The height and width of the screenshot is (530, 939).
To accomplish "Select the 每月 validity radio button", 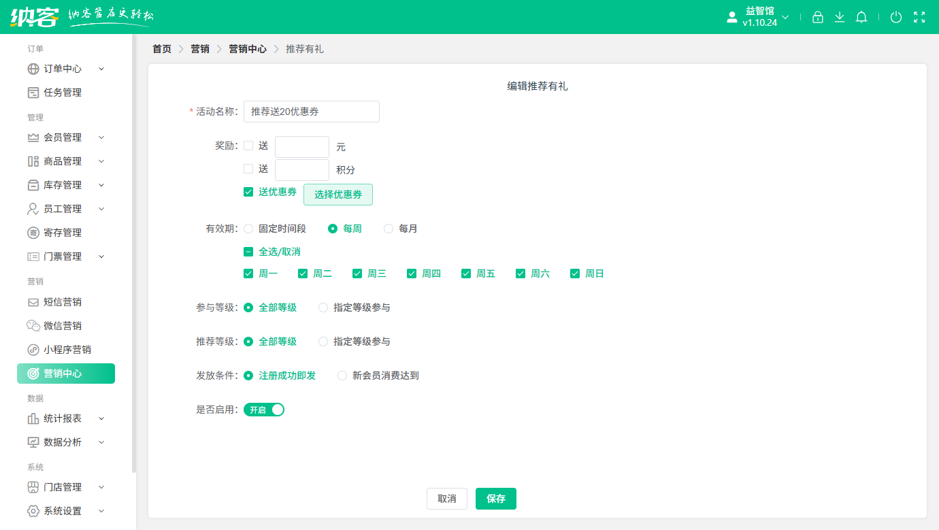I will 388,229.
